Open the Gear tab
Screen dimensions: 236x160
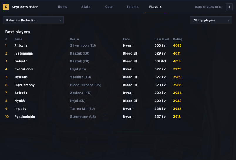[109, 7]
